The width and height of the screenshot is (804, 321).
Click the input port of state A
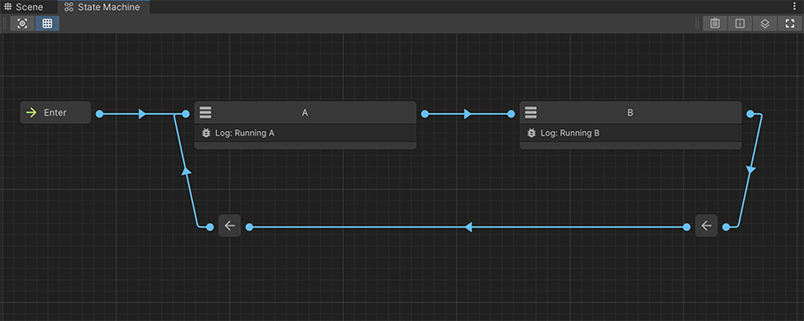186,113
